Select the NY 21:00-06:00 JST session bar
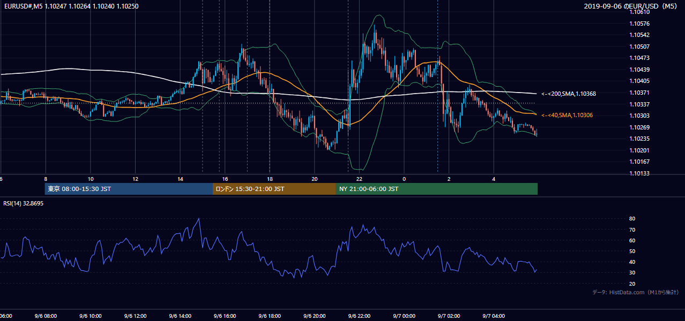Viewport: 685px width, 321px height. [x=437, y=189]
